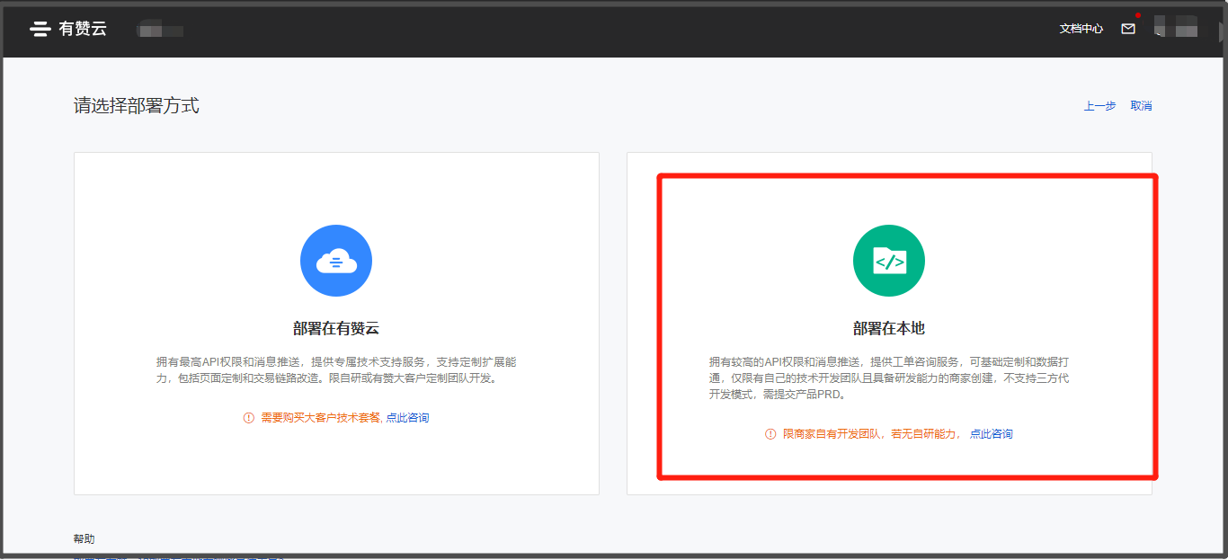Go back via 上一步 link
The image size is (1228, 560).
click(1099, 106)
